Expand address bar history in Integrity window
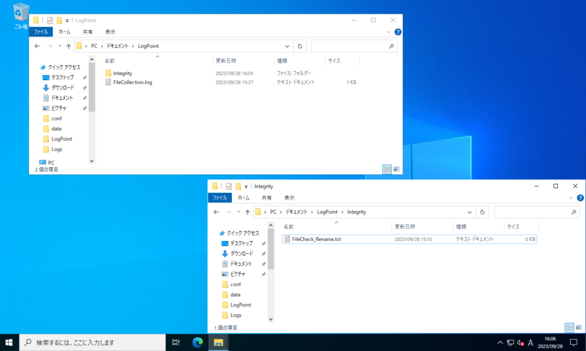 click(469, 212)
